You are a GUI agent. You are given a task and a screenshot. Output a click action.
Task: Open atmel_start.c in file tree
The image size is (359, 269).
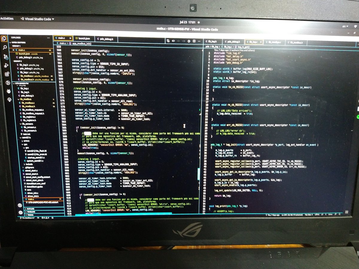(30, 171)
